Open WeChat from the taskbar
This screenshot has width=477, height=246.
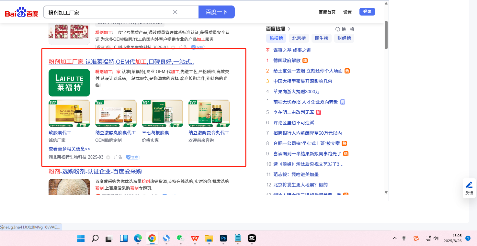pos(180,239)
